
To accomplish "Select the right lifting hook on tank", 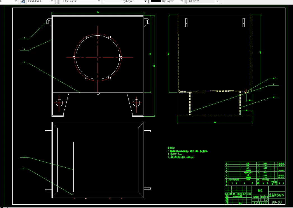I will (147, 22).
